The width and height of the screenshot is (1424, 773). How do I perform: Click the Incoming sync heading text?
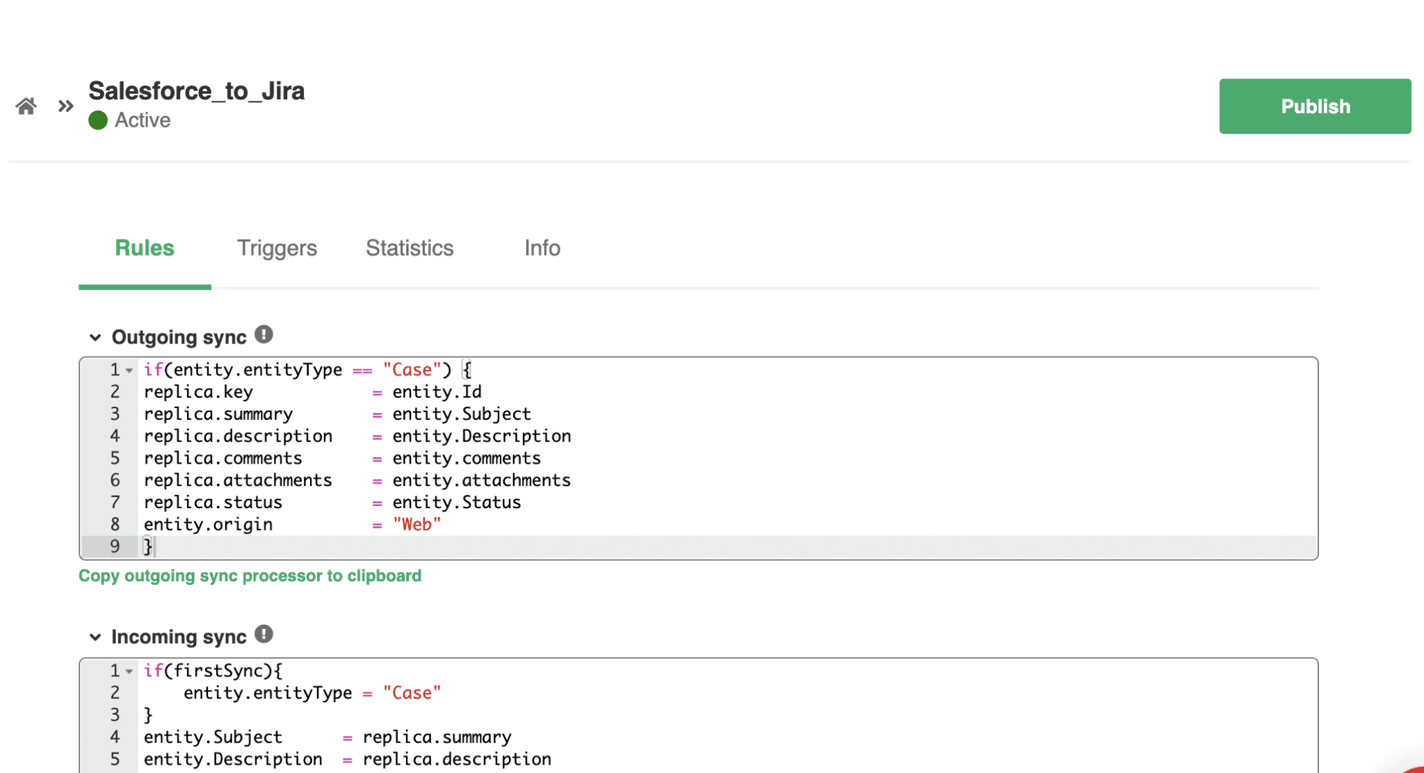coord(179,637)
